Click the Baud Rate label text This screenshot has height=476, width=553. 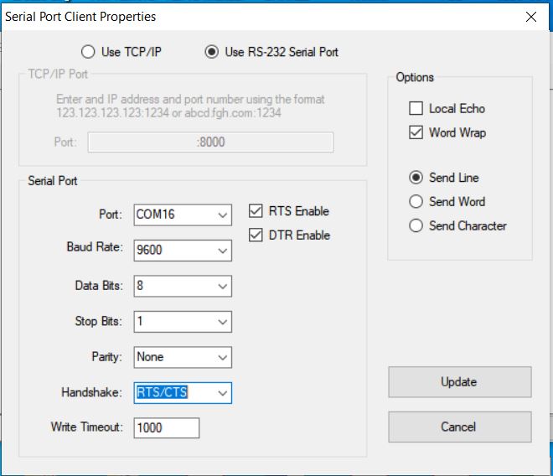(x=95, y=246)
